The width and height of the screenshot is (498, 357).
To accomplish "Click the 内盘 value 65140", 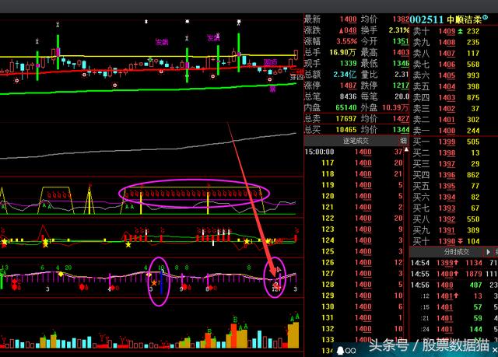I will click(x=346, y=107).
